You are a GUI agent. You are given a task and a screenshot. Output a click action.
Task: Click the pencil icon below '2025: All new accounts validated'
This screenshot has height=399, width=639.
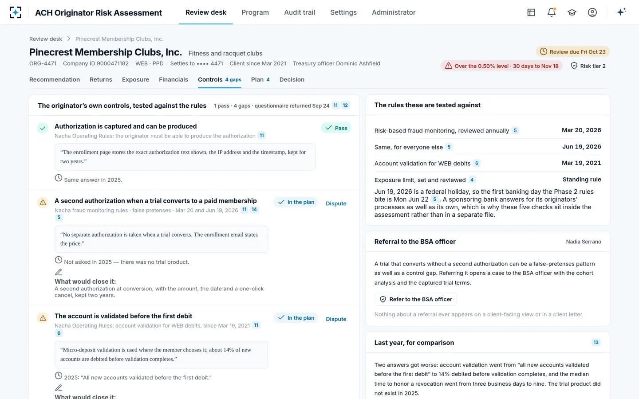(x=59, y=388)
